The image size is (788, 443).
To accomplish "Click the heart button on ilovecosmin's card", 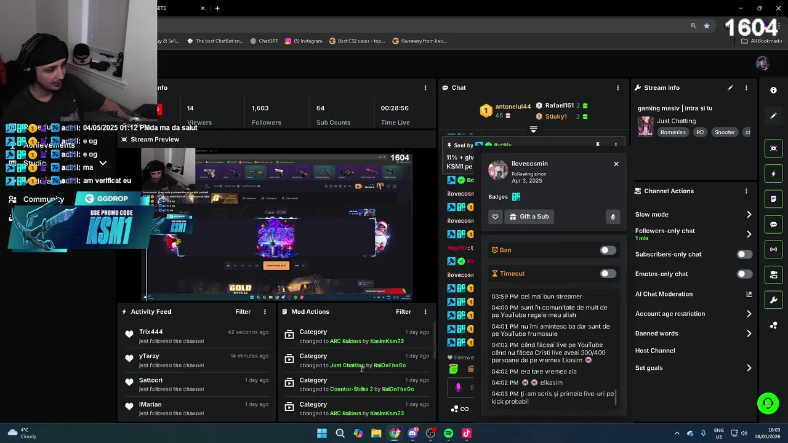I will [495, 217].
